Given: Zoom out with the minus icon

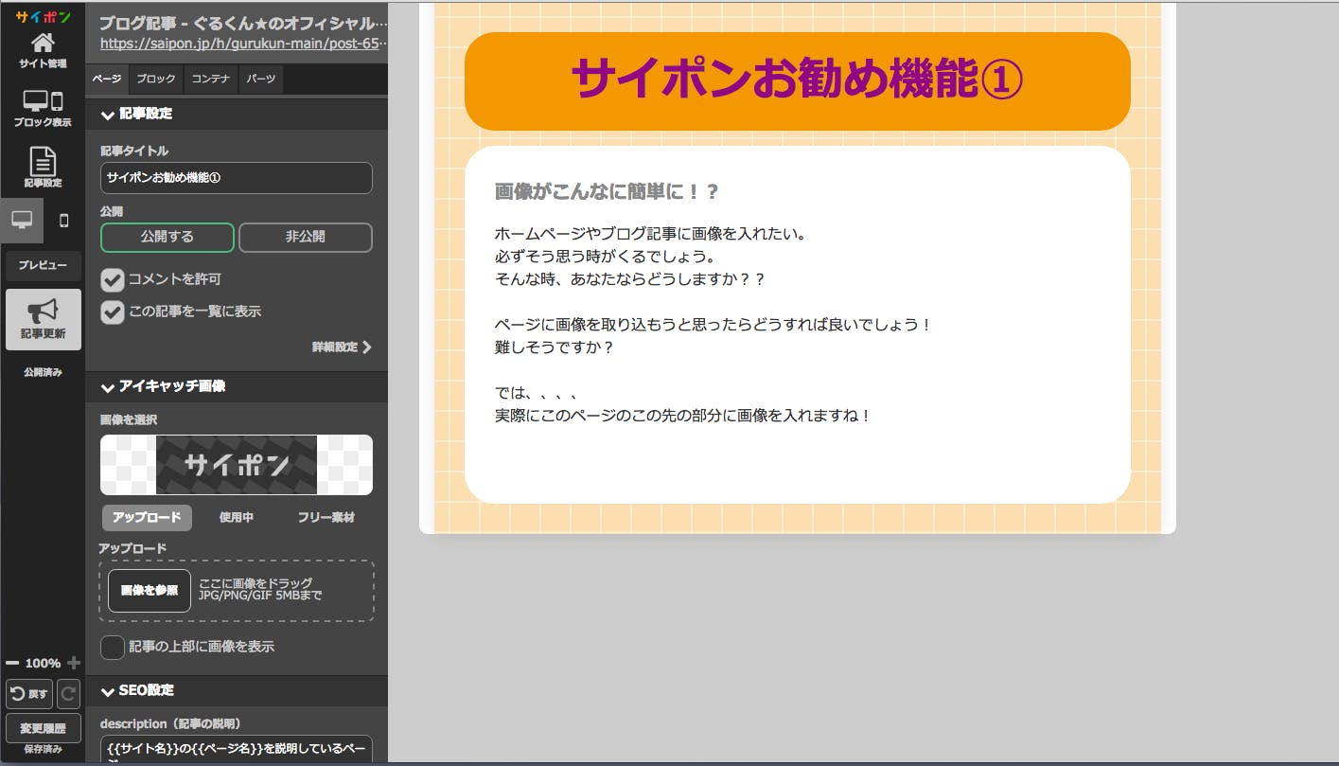Looking at the screenshot, I should point(12,663).
